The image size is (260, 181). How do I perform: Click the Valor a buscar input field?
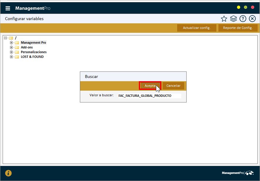click(x=149, y=96)
